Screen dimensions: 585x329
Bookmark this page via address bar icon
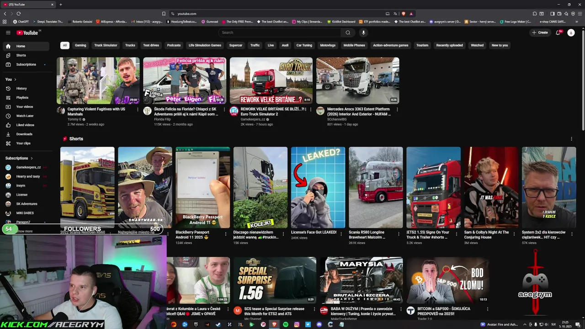click(x=164, y=14)
